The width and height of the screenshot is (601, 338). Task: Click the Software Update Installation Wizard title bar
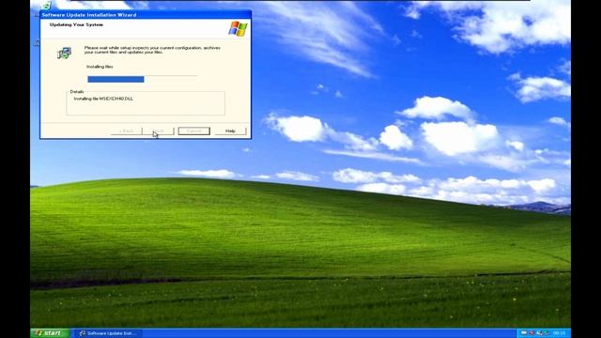pyautogui.click(x=146, y=15)
